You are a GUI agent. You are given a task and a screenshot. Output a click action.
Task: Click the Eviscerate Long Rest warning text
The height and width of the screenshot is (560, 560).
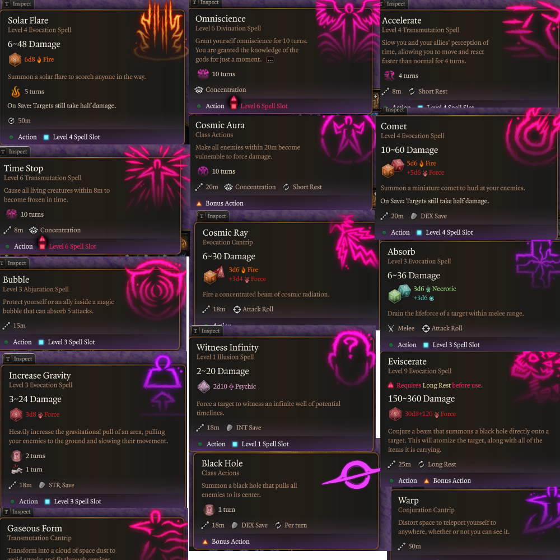(x=439, y=385)
